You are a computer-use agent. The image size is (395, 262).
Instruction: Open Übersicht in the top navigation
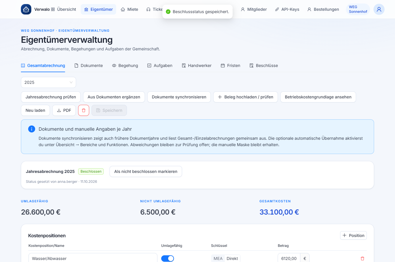click(64, 9)
